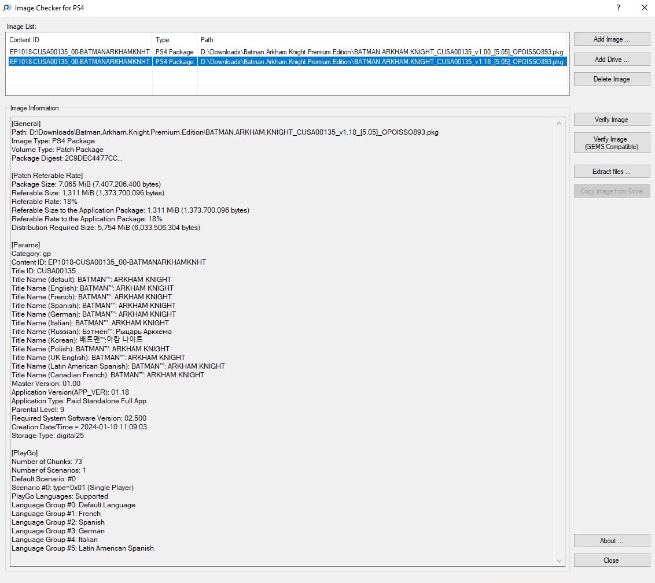Click the Category: gp line
The width and height of the screenshot is (655, 583).
[x=31, y=254]
